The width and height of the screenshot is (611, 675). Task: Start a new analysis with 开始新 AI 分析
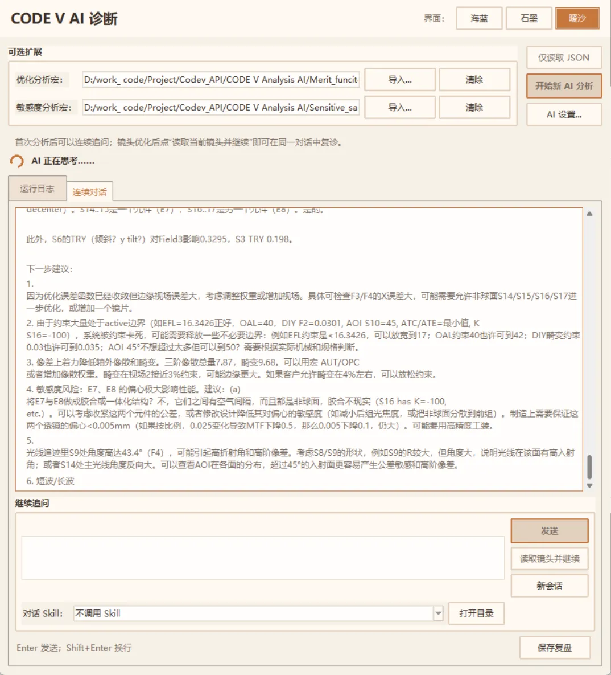(x=564, y=86)
